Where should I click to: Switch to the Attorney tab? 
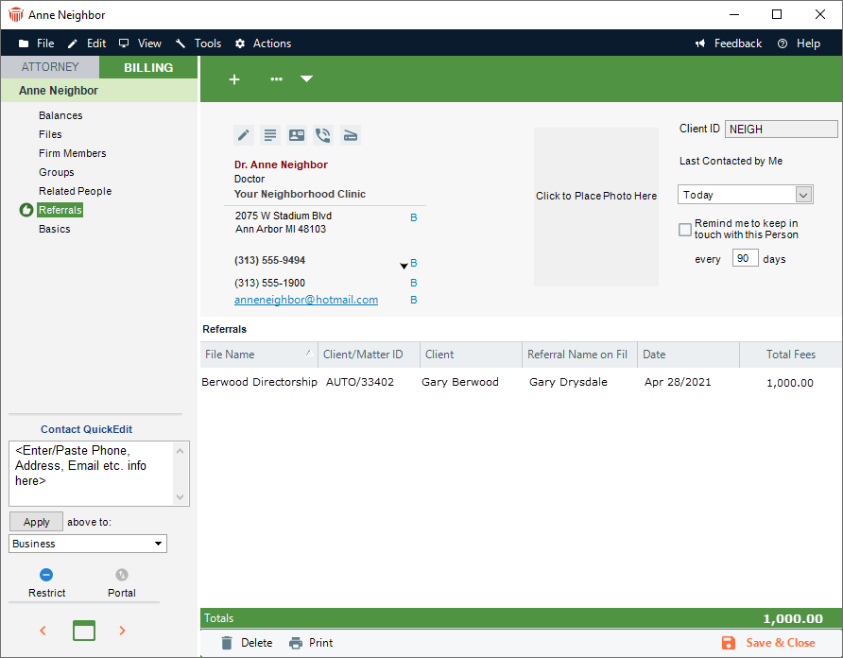click(49, 67)
